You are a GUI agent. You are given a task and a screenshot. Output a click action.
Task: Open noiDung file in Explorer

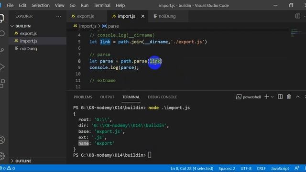coord(29,49)
